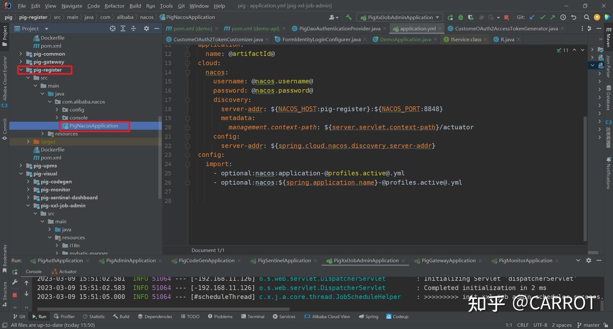The height and width of the screenshot is (329, 613).
Task: Rerun the app from the Run panel sidebar
Action: click(x=15, y=272)
